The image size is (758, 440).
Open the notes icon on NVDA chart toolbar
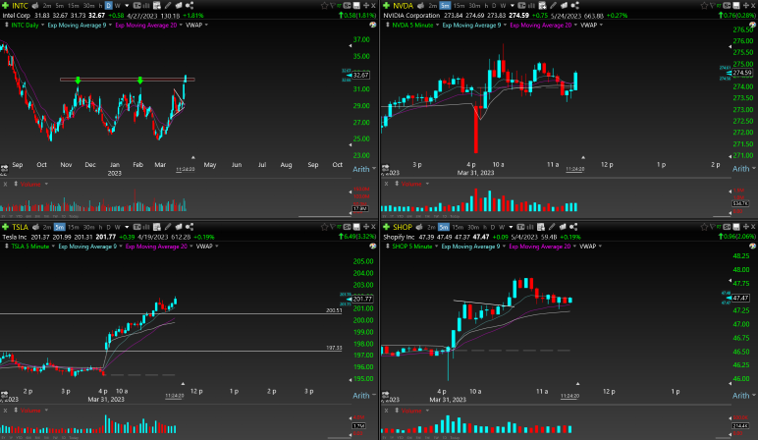542,5
